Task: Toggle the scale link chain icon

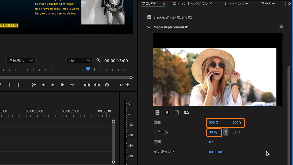Action: click(x=226, y=132)
